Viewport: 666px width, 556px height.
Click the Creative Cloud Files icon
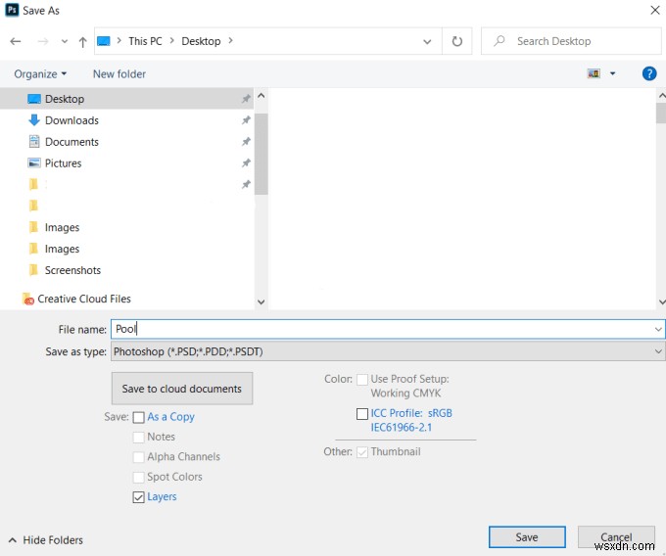coord(28,299)
